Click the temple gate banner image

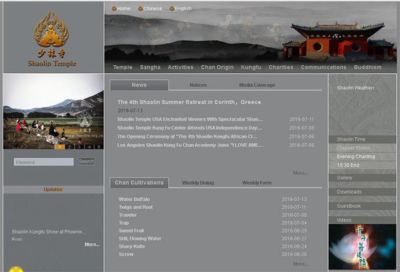[x=339, y=41]
